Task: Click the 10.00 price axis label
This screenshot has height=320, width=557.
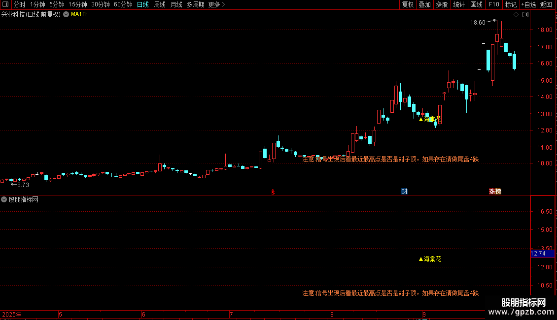Action: coord(545,163)
